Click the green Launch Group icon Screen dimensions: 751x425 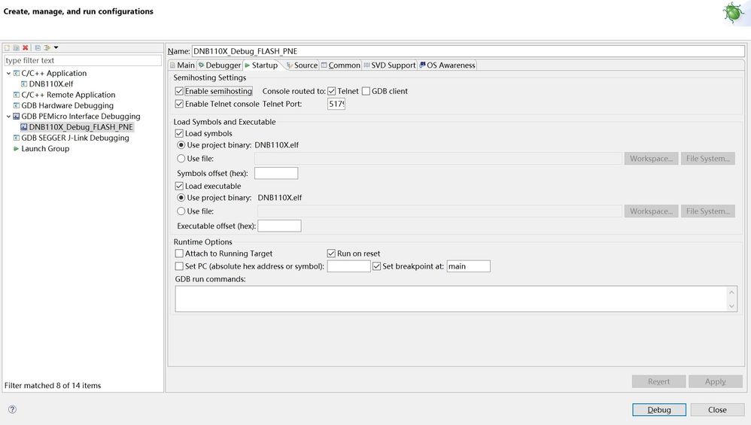pos(17,149)
